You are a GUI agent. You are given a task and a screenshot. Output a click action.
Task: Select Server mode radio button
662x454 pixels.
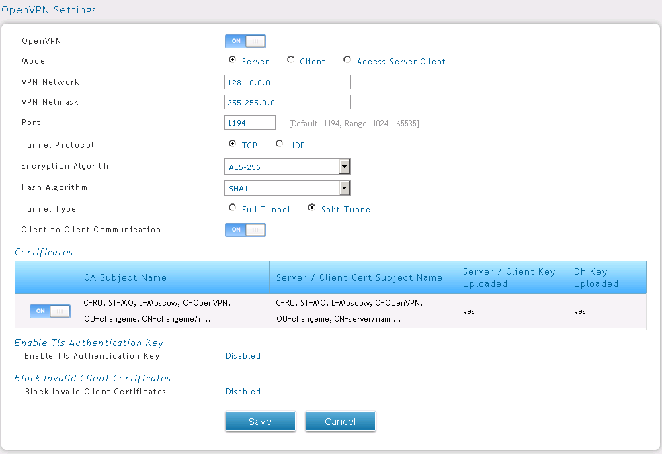click(x=233, y=60)
